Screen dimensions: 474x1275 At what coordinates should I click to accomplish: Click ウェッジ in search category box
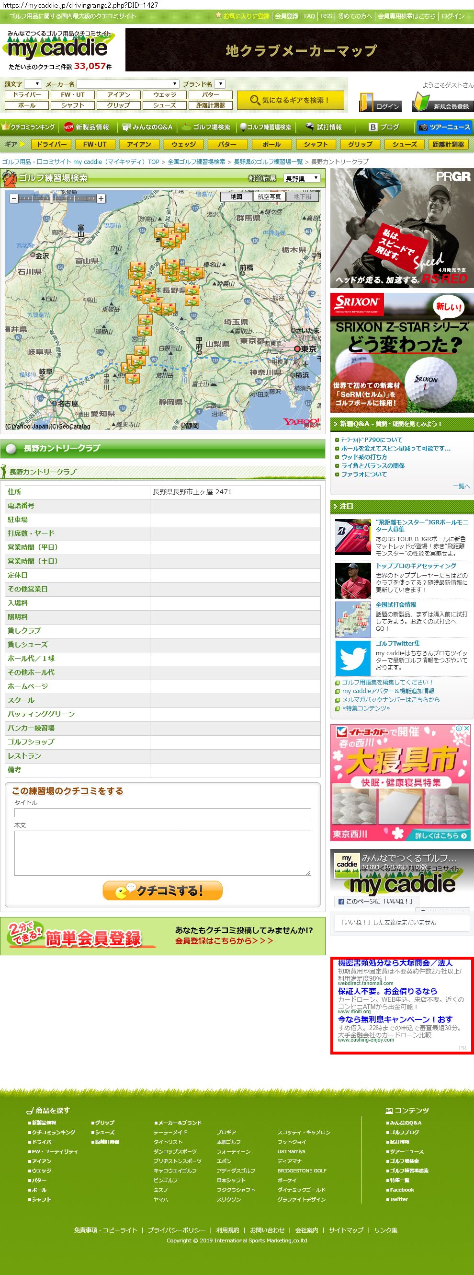tap(165, 94)
